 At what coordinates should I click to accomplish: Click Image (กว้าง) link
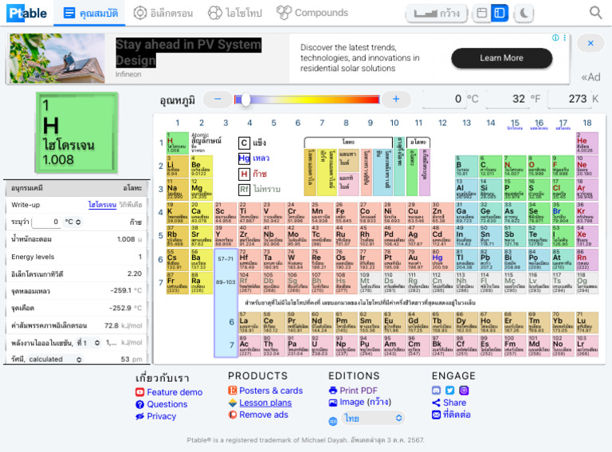click(x=360, y=402)
